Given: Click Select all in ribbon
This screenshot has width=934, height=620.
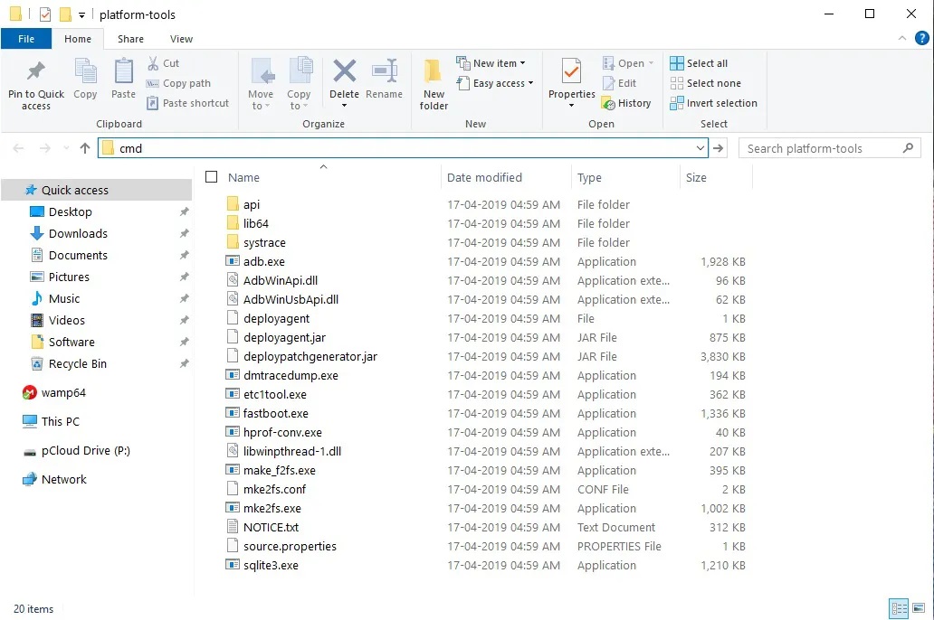Looking at the screenshot, I should [699, 63].
